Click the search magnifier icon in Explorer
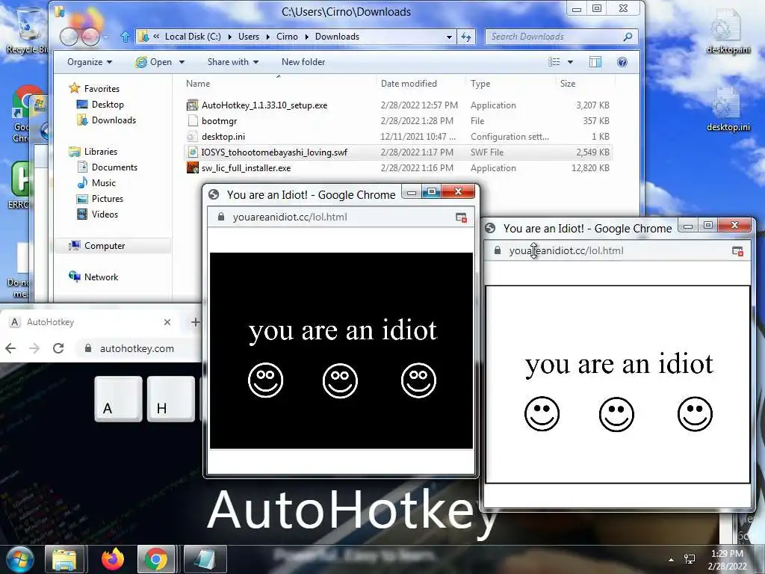Viewport: 765px width, 574px height. [x=628, y=37]
